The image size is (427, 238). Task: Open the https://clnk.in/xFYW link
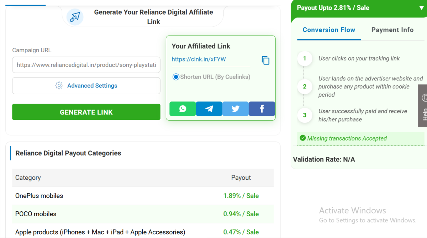[x=199, y=59]
